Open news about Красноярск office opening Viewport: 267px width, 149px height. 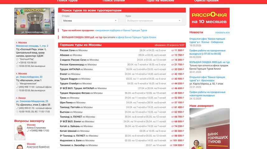[x=207, y=79]
